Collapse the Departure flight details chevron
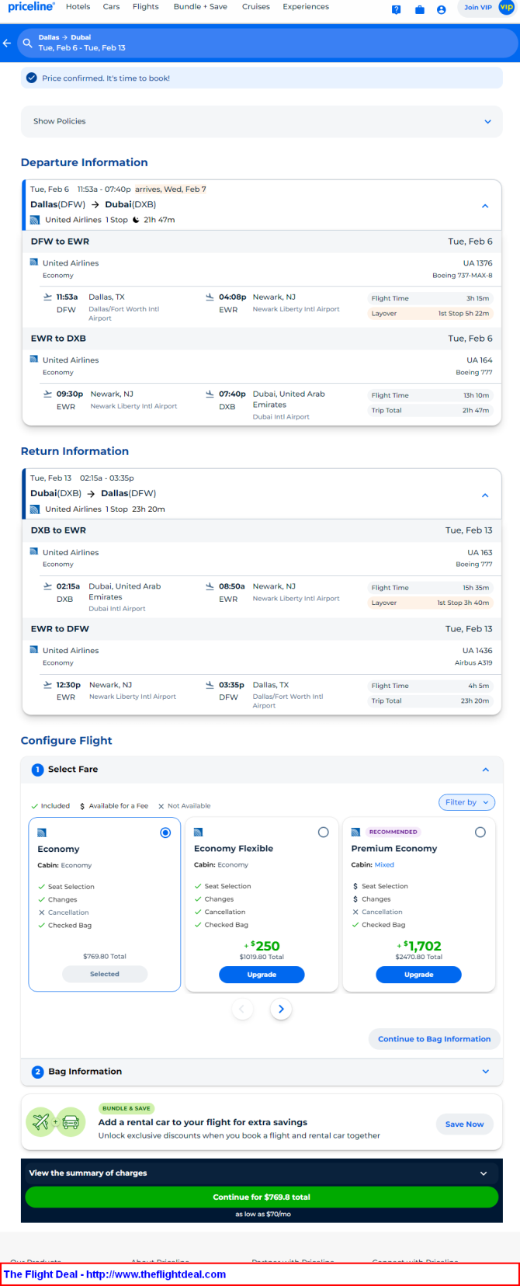520x1286 pixels. (x=485, y=206)
